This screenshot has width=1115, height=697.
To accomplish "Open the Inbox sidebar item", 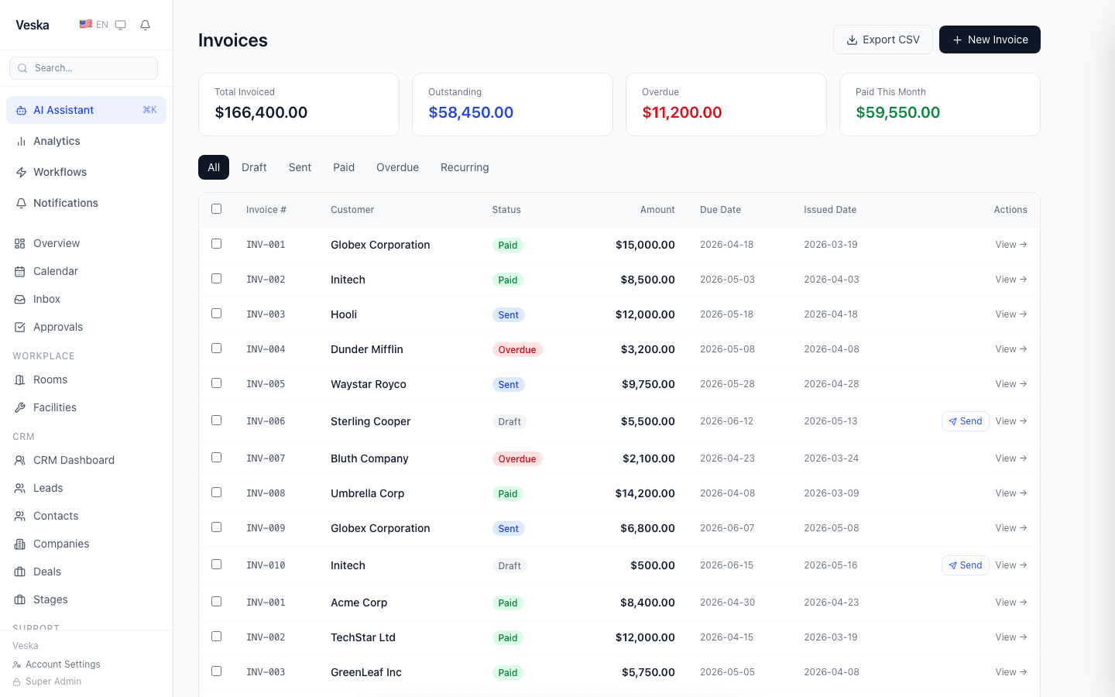I will click(86, 299).
